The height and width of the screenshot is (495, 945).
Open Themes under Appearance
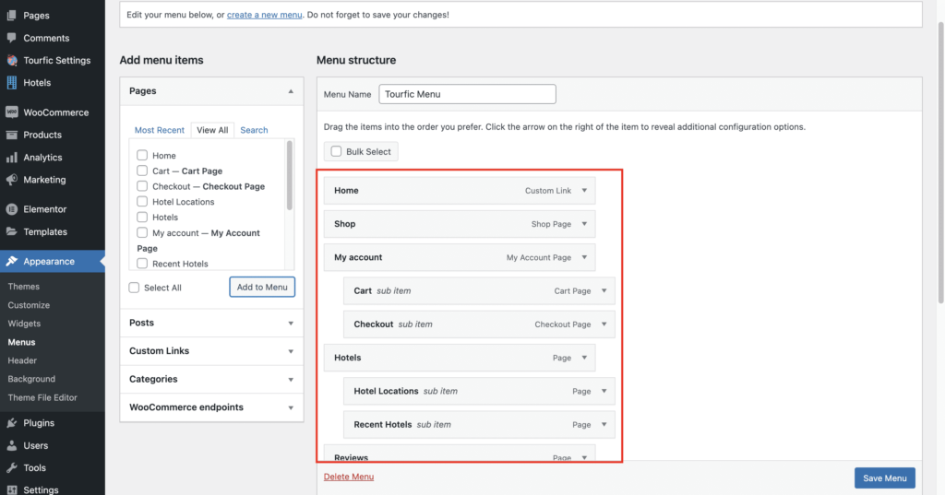[x=23, y=287]
